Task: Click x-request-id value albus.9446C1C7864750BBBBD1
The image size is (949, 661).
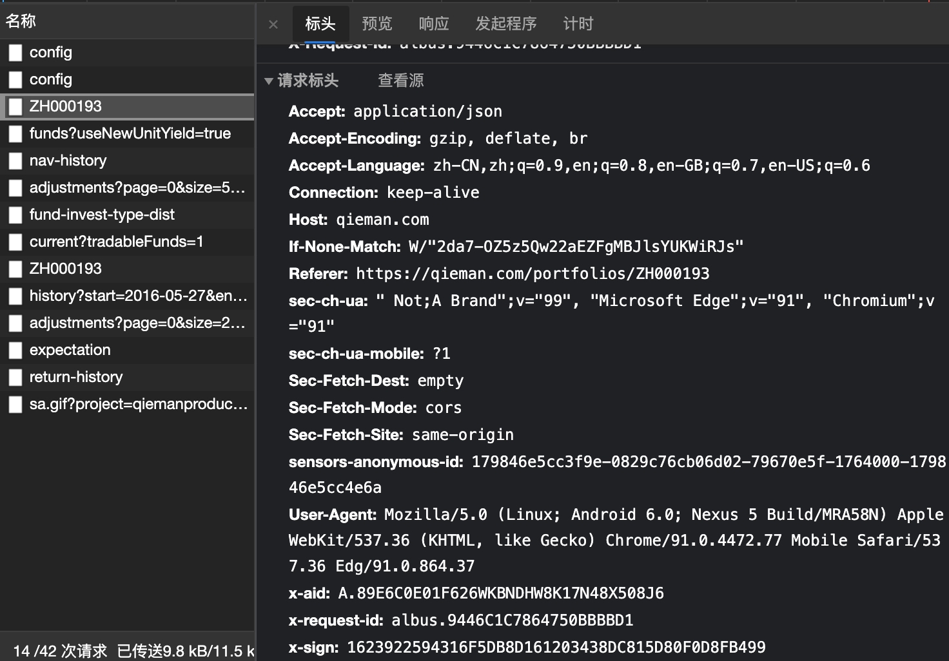Action: point(513,620)
